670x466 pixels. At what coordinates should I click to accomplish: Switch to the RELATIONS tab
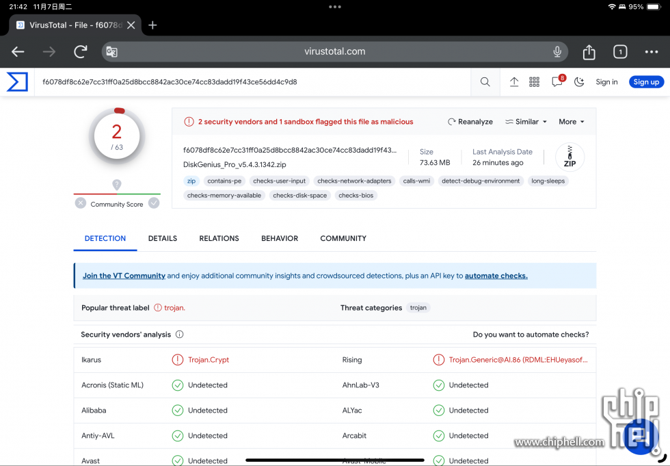pos(219,239)
